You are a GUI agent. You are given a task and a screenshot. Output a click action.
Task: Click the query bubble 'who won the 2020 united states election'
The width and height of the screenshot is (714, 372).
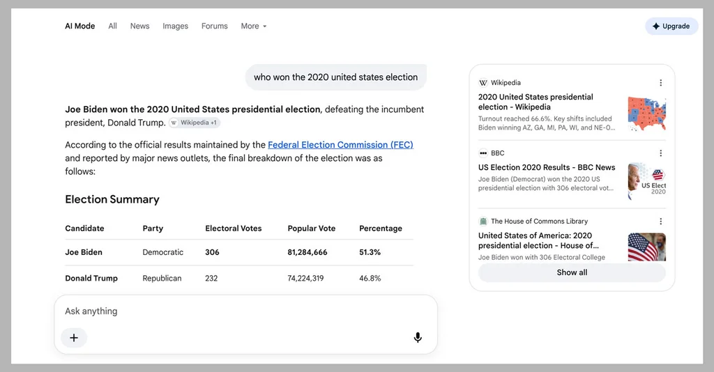click(335, 77)
